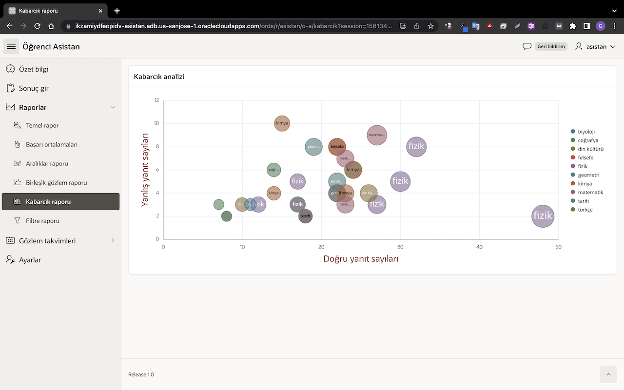
Task: Click the scroll to top button
Action: [x=608, y=374]
